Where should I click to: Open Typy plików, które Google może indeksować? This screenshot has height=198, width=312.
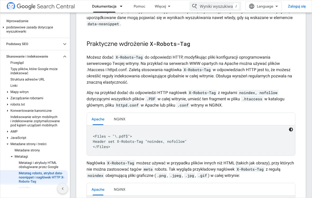pyautogui.click(x=34, y=71)
